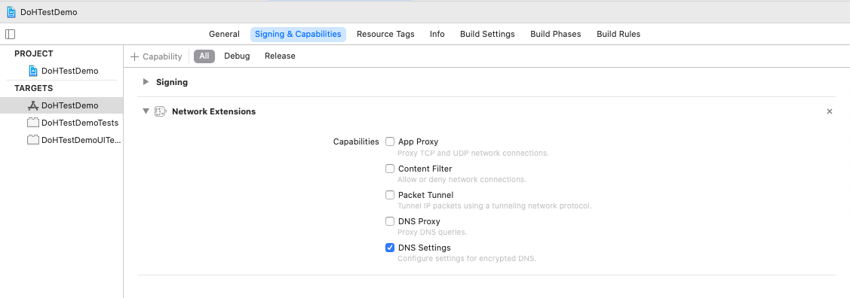Filter capabilities by Debug configuration
This screenshot has width=850, height=298.
(237, 56)
